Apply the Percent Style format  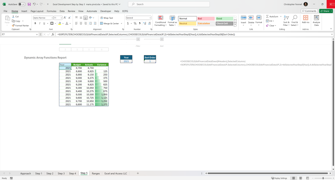coord(135,23)
